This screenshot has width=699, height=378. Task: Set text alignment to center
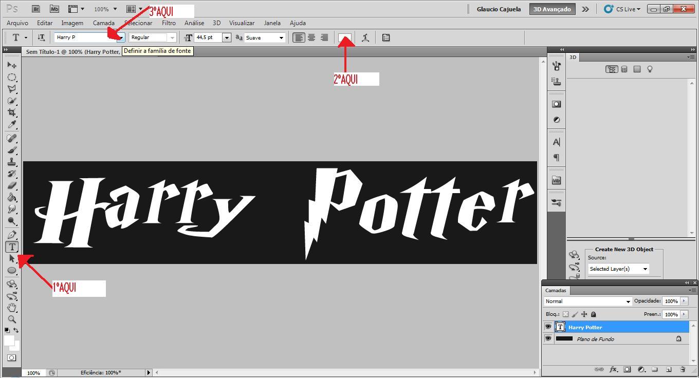coord(311,37)
